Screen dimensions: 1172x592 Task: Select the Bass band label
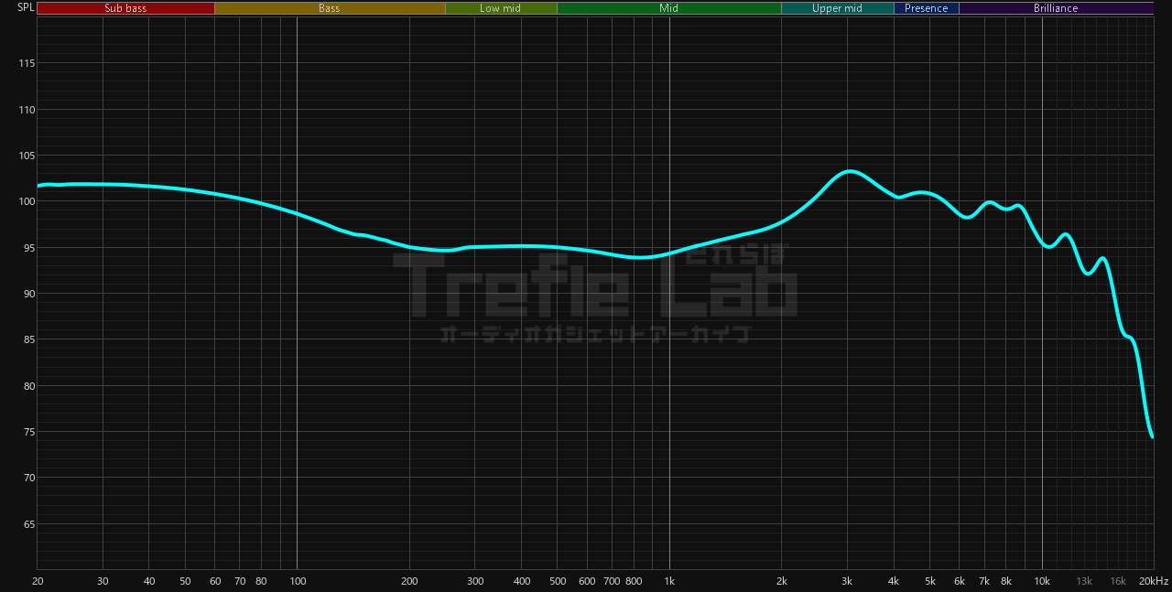point(330,8)
